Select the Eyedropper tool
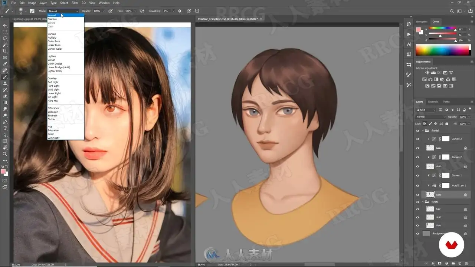475x267 pixels. [5, 64]
